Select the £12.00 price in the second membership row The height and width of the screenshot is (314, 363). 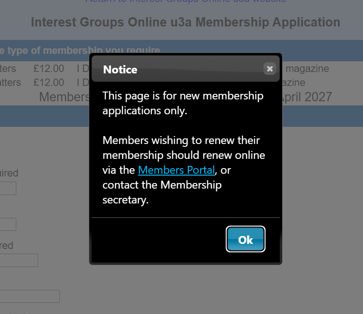tap(49, 83)
